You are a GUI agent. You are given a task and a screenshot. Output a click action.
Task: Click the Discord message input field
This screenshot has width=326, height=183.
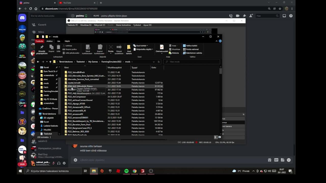pos(172,160)
